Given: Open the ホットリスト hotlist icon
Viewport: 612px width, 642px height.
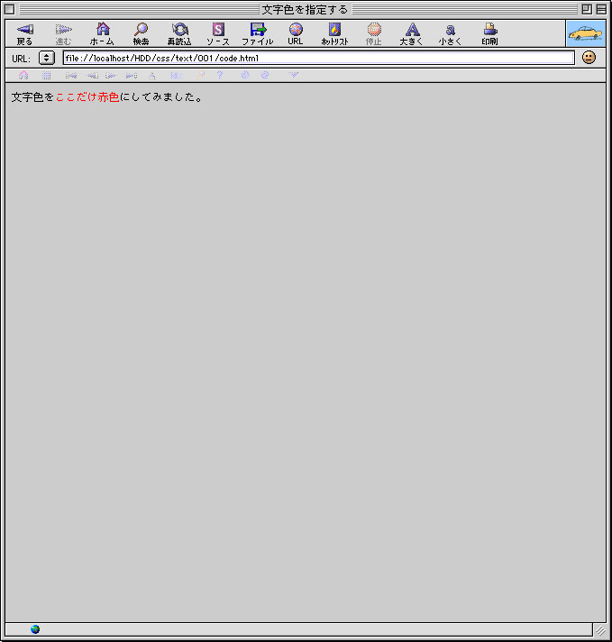Looking at the screenshot, I should pyautogui.click(x=335, y=30).
